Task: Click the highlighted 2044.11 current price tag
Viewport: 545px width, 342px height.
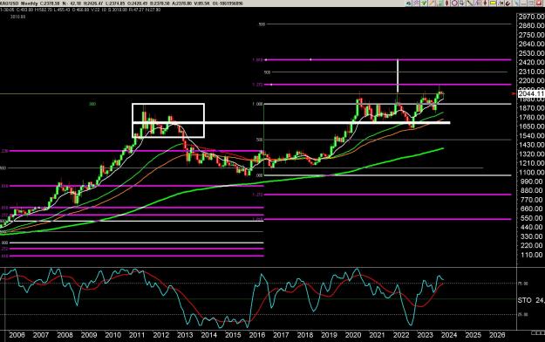Action: (x=531, y=94)
